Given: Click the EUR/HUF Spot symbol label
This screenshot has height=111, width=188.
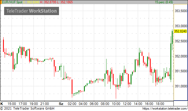Looking at the screenshot, I should tap(12, 2).
